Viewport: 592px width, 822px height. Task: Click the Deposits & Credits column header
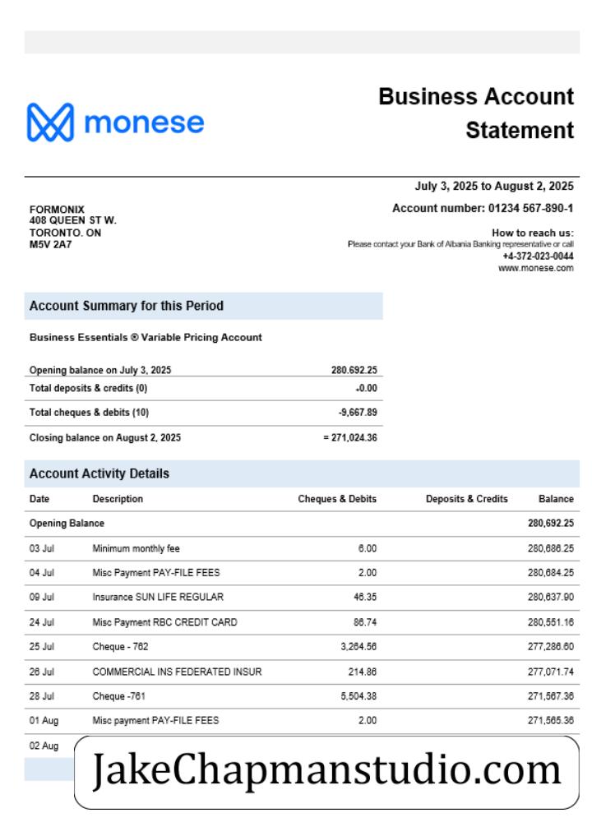point(467,499)
